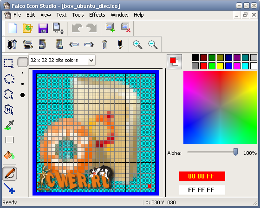Image resolution: width=260 pixels, height=208 pixels.
Task: Click the red pixel on the canvas
Action: click(x=149, y=186)
